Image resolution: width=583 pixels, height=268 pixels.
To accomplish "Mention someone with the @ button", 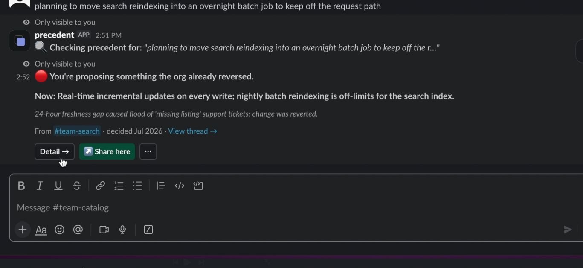I will point(78,230).
